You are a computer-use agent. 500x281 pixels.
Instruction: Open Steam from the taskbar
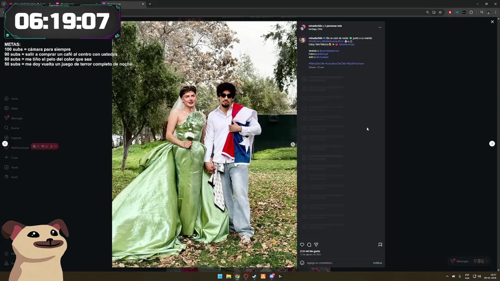(254, 276)
